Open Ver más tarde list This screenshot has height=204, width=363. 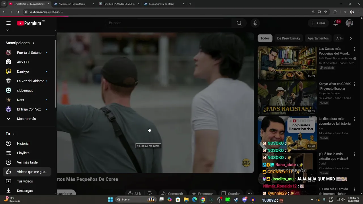tap(27, 162)
